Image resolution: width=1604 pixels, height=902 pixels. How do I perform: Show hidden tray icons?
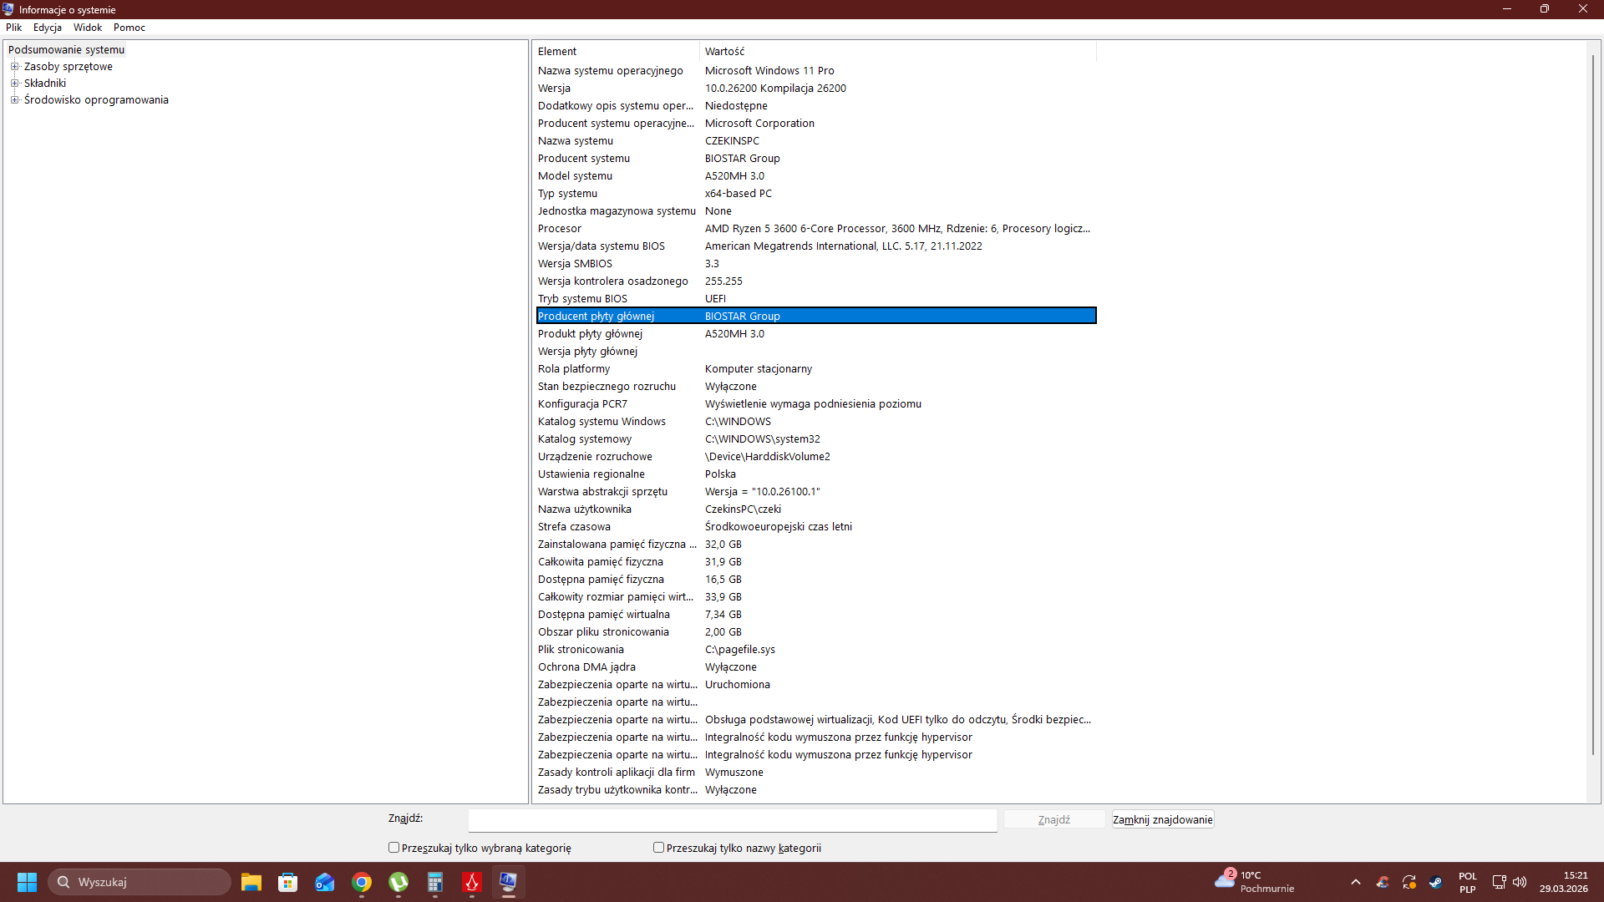(x=1356, y=882)
